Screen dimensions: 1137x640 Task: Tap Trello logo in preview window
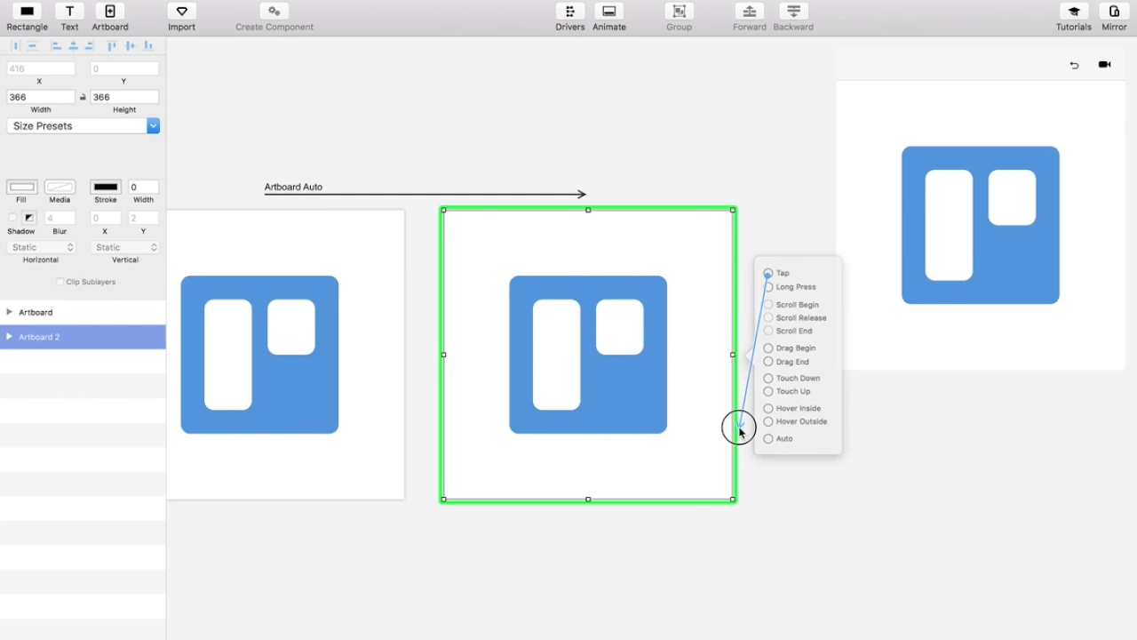981,225
